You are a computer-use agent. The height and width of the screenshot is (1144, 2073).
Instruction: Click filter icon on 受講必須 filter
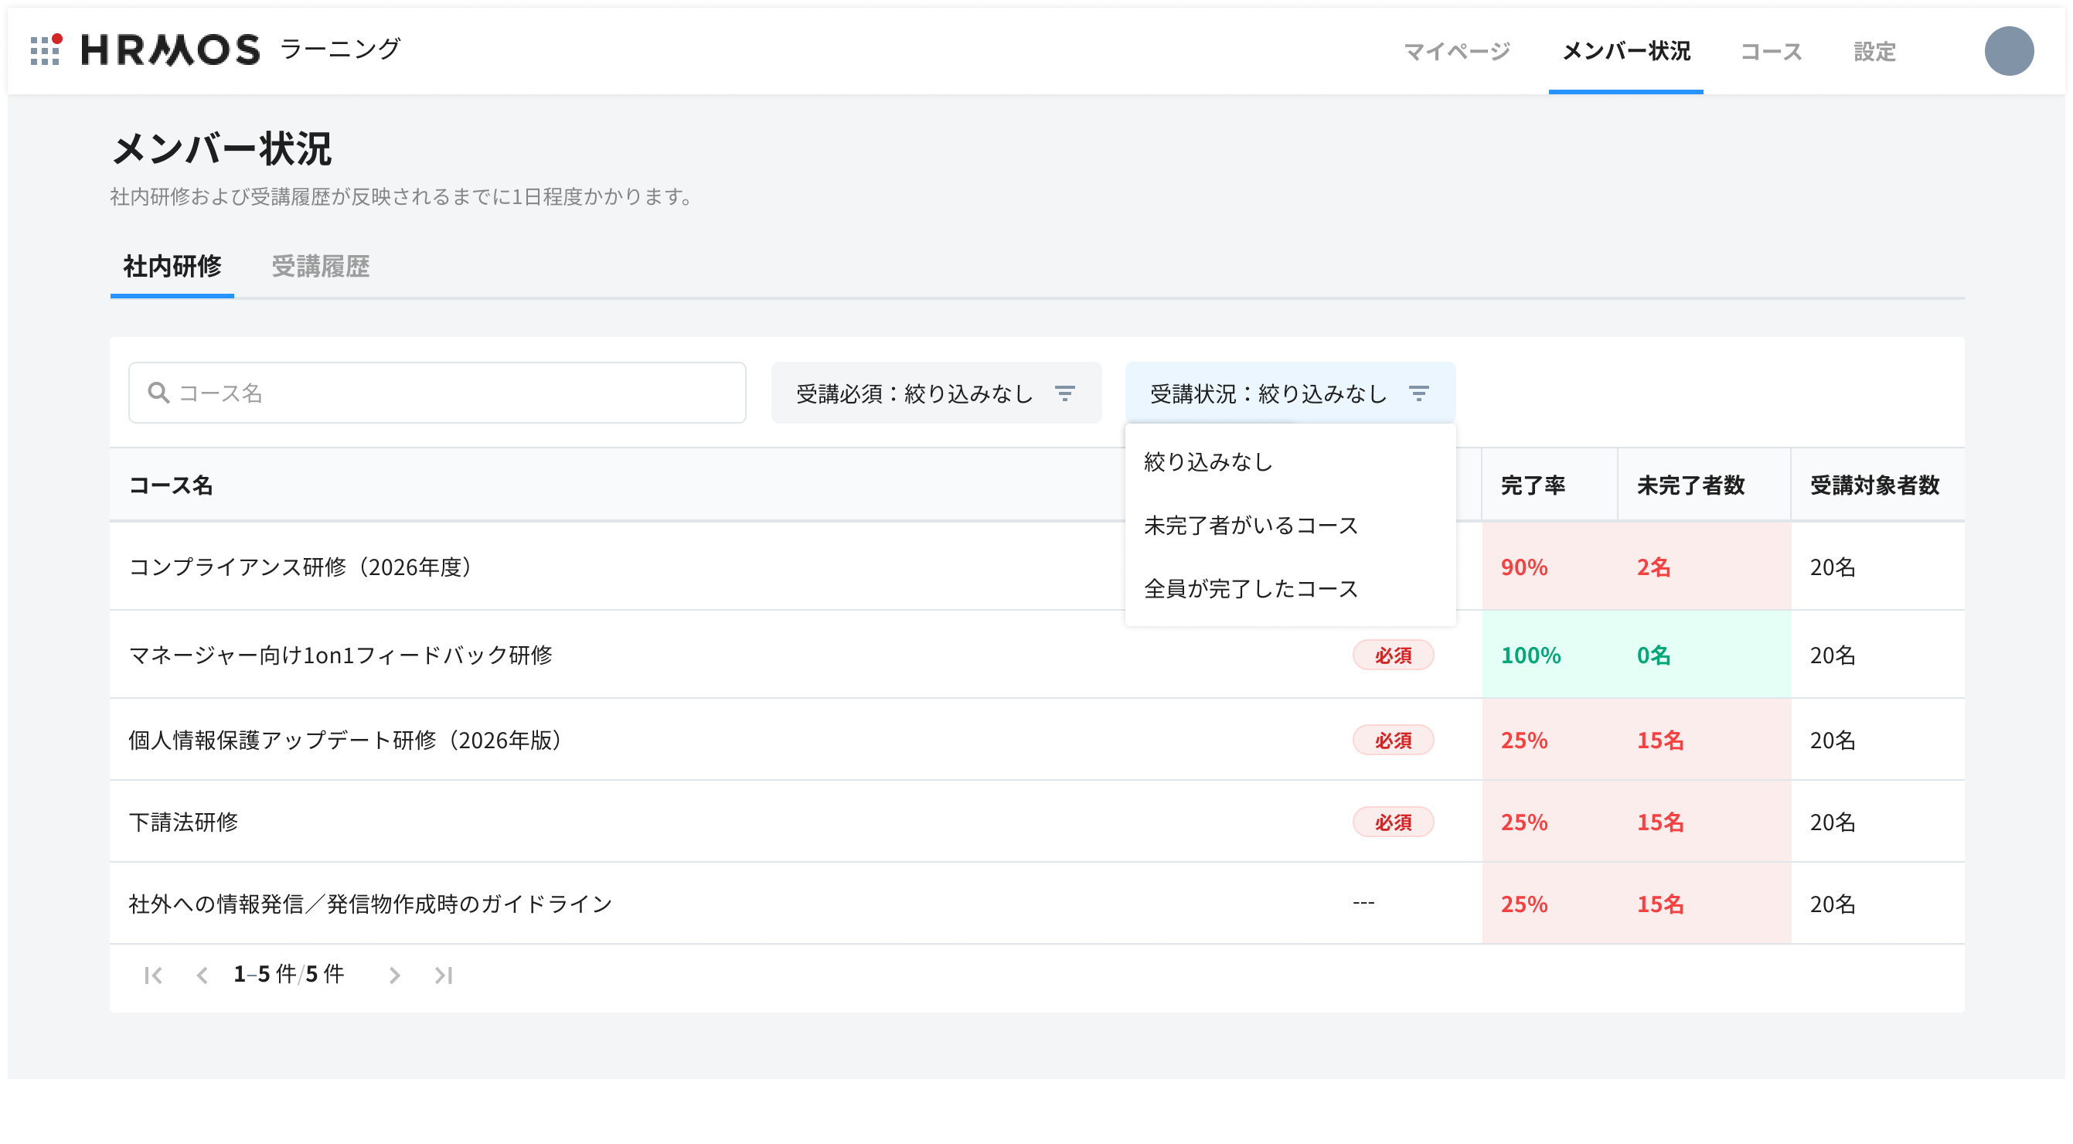[x=1064, y=393]
